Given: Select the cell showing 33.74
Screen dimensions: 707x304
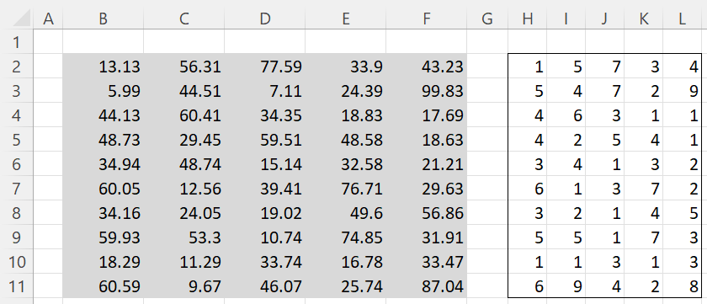Looking at the screenshot, I should pos(264,261).
